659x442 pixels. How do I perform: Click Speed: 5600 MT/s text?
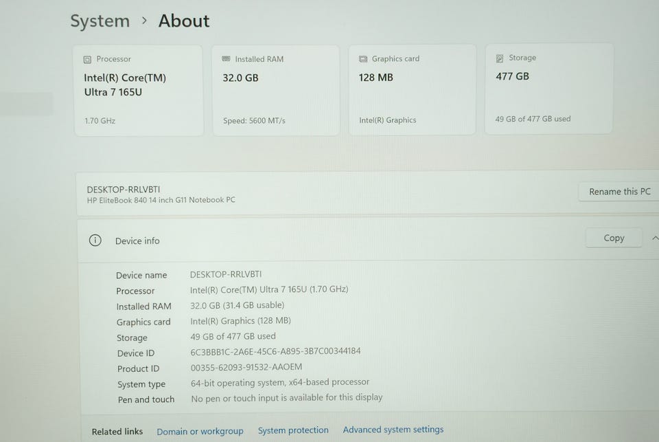254,121
